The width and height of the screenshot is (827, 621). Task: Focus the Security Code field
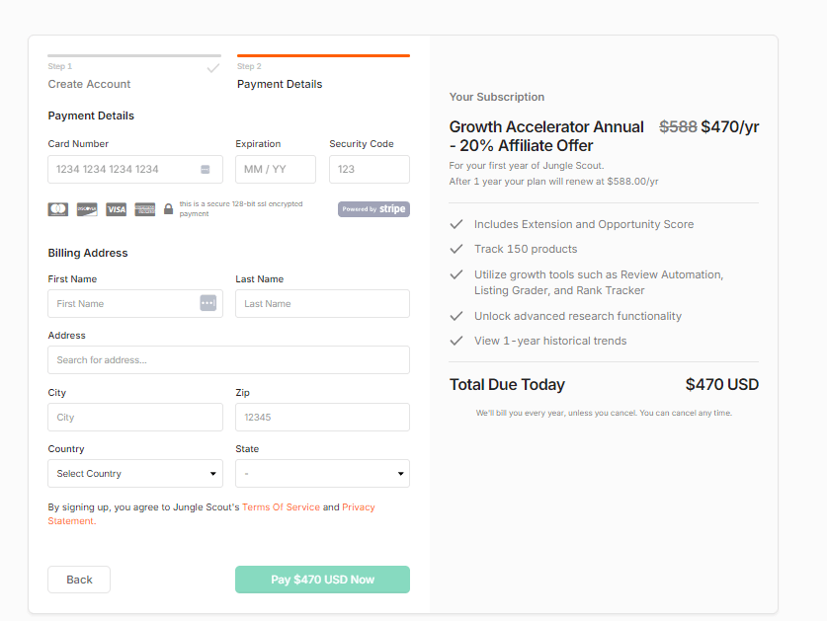click(370, 169)
